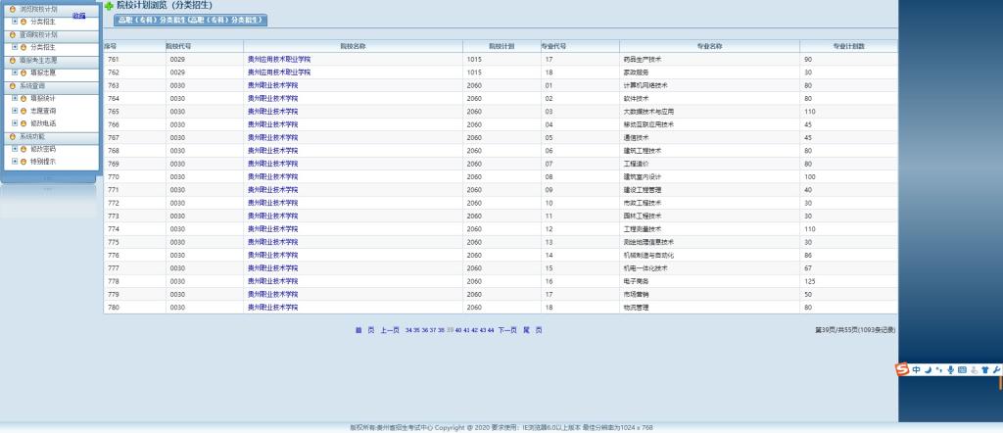Click the Sogou input method S logo

point(903,369)
